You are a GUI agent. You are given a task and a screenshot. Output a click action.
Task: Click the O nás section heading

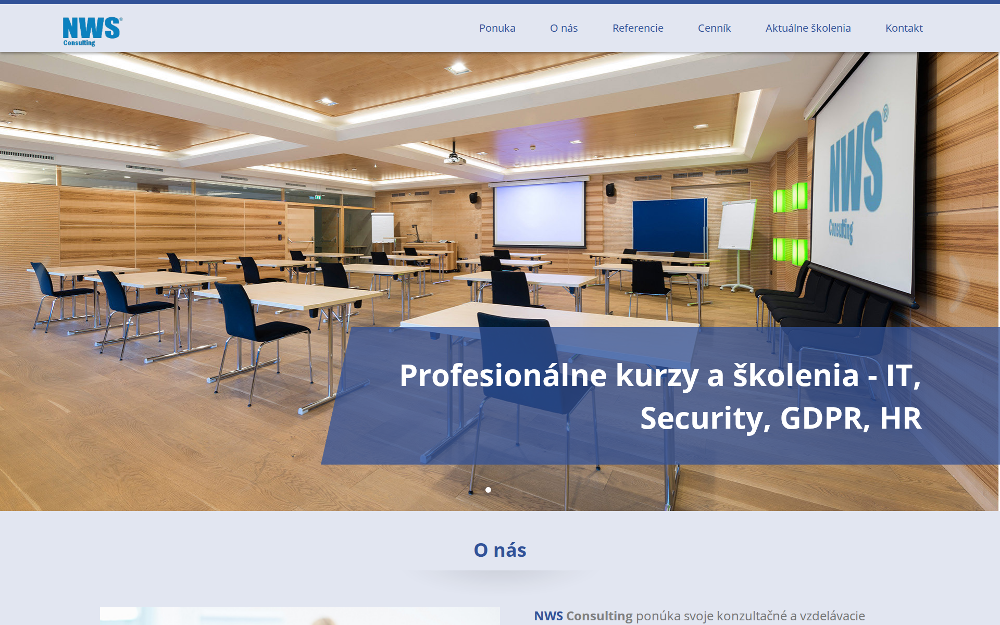point(499,549)
